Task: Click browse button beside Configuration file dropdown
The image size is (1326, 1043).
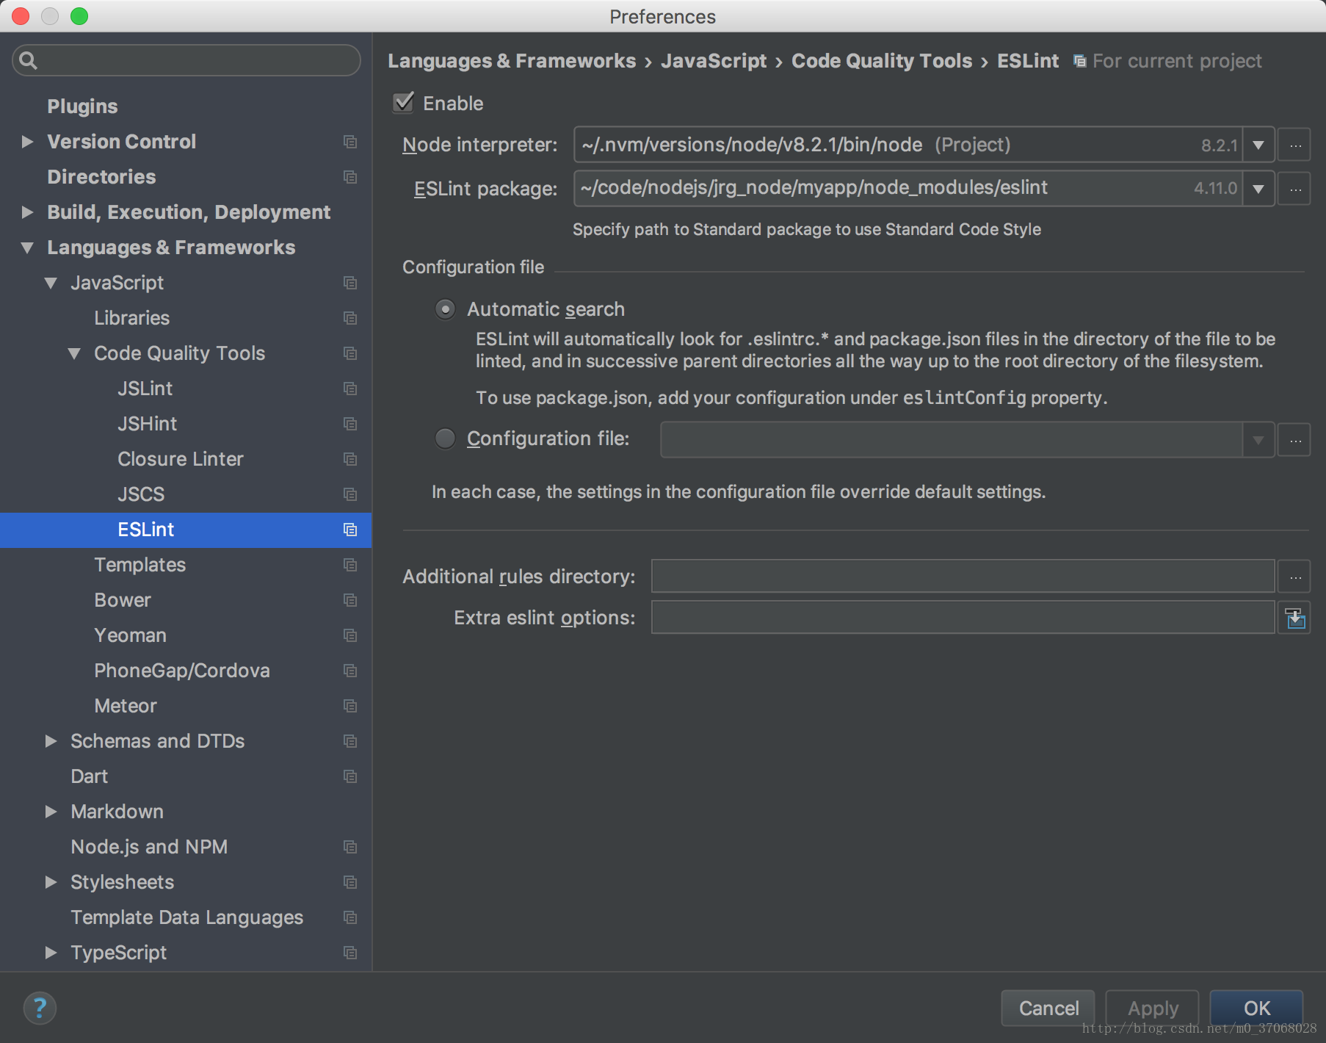Action: point(1294,440)
